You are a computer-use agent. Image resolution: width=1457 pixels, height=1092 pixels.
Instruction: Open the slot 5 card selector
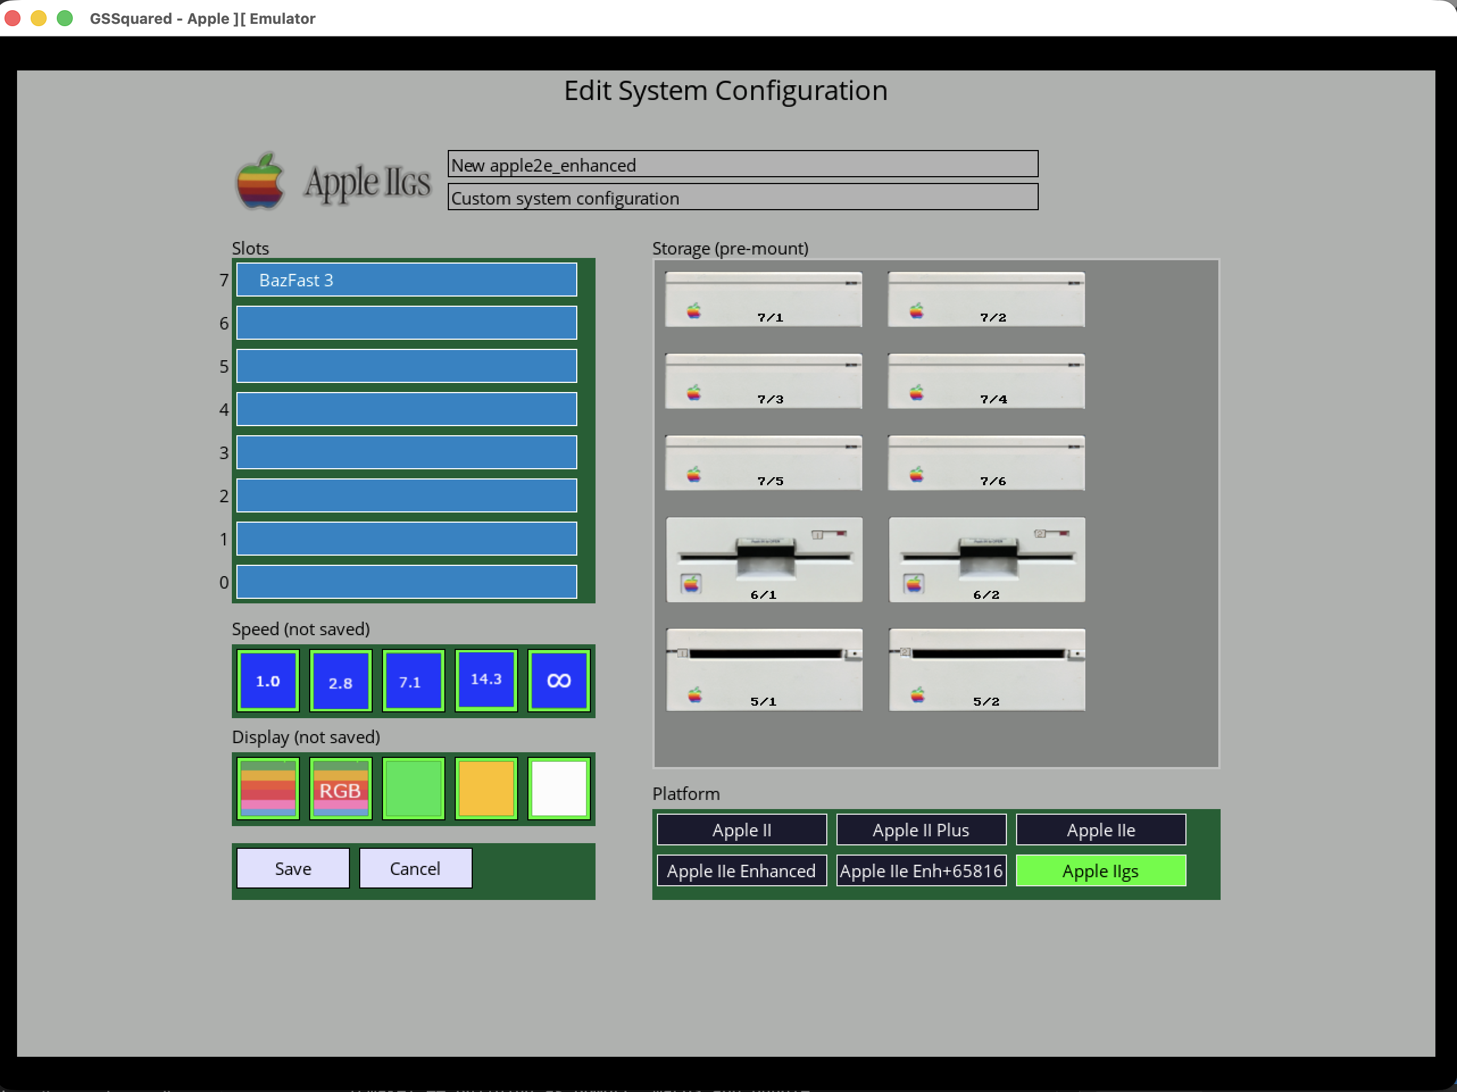click(x=406, y=366)
